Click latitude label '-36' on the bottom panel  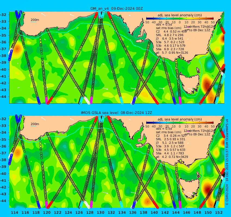coord(3,146)
